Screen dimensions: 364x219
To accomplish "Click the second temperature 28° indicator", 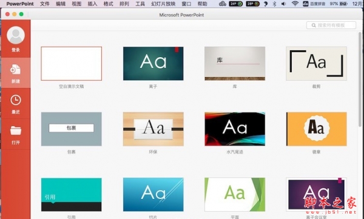I will (x=253, y=4).
